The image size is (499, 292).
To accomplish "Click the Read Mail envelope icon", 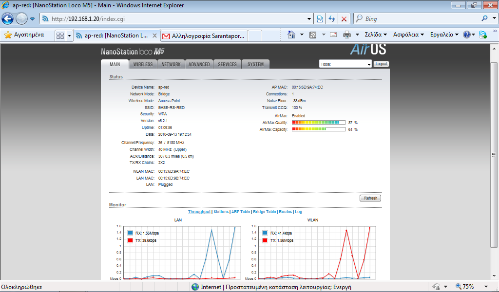I will pyautogui.click(x=333, y=35).
